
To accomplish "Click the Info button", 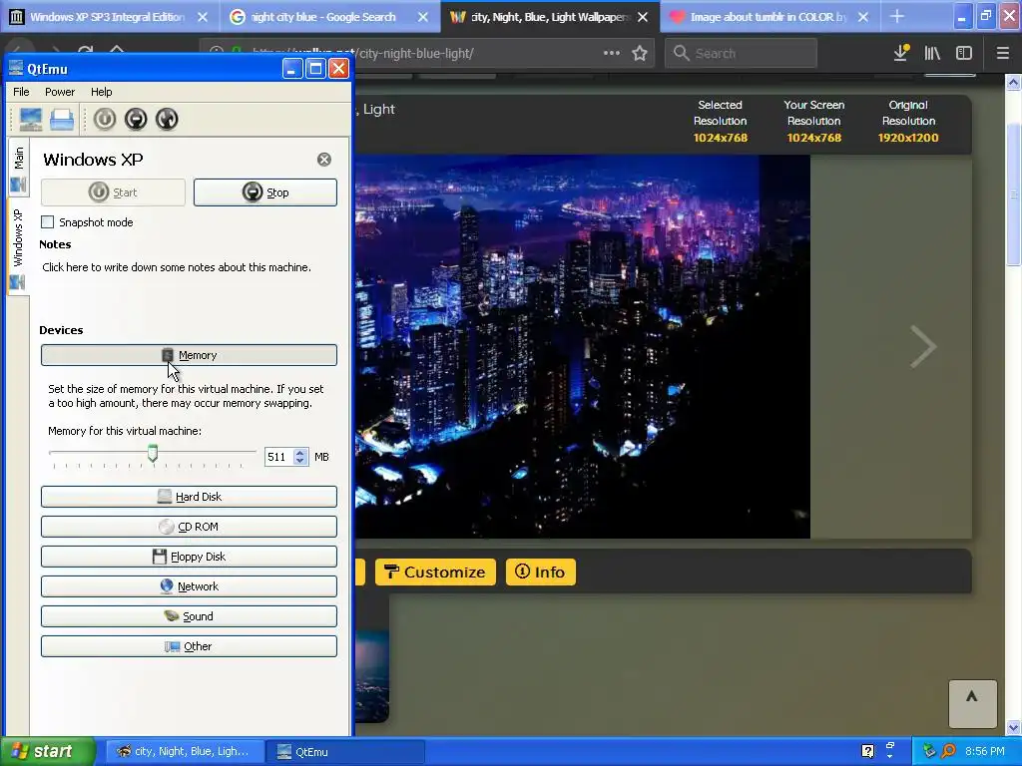I will (541, 572).
